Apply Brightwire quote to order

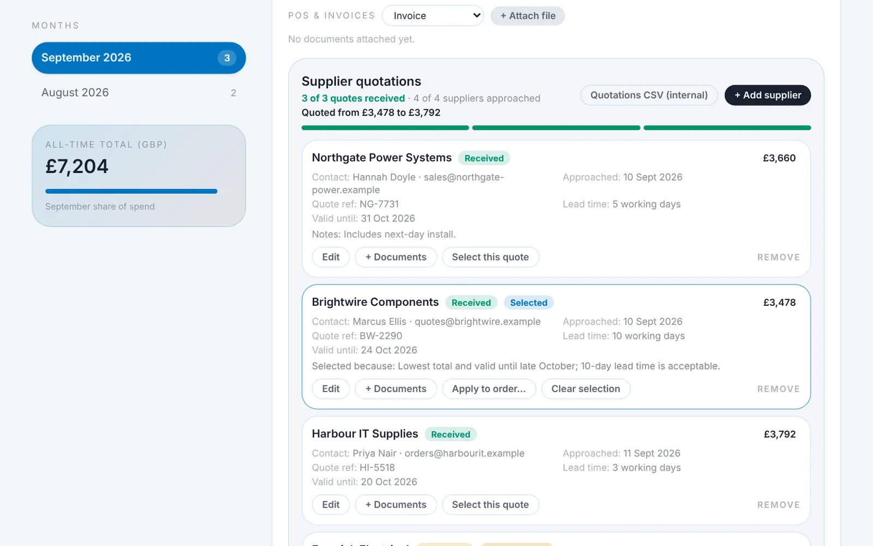point(489,389)
